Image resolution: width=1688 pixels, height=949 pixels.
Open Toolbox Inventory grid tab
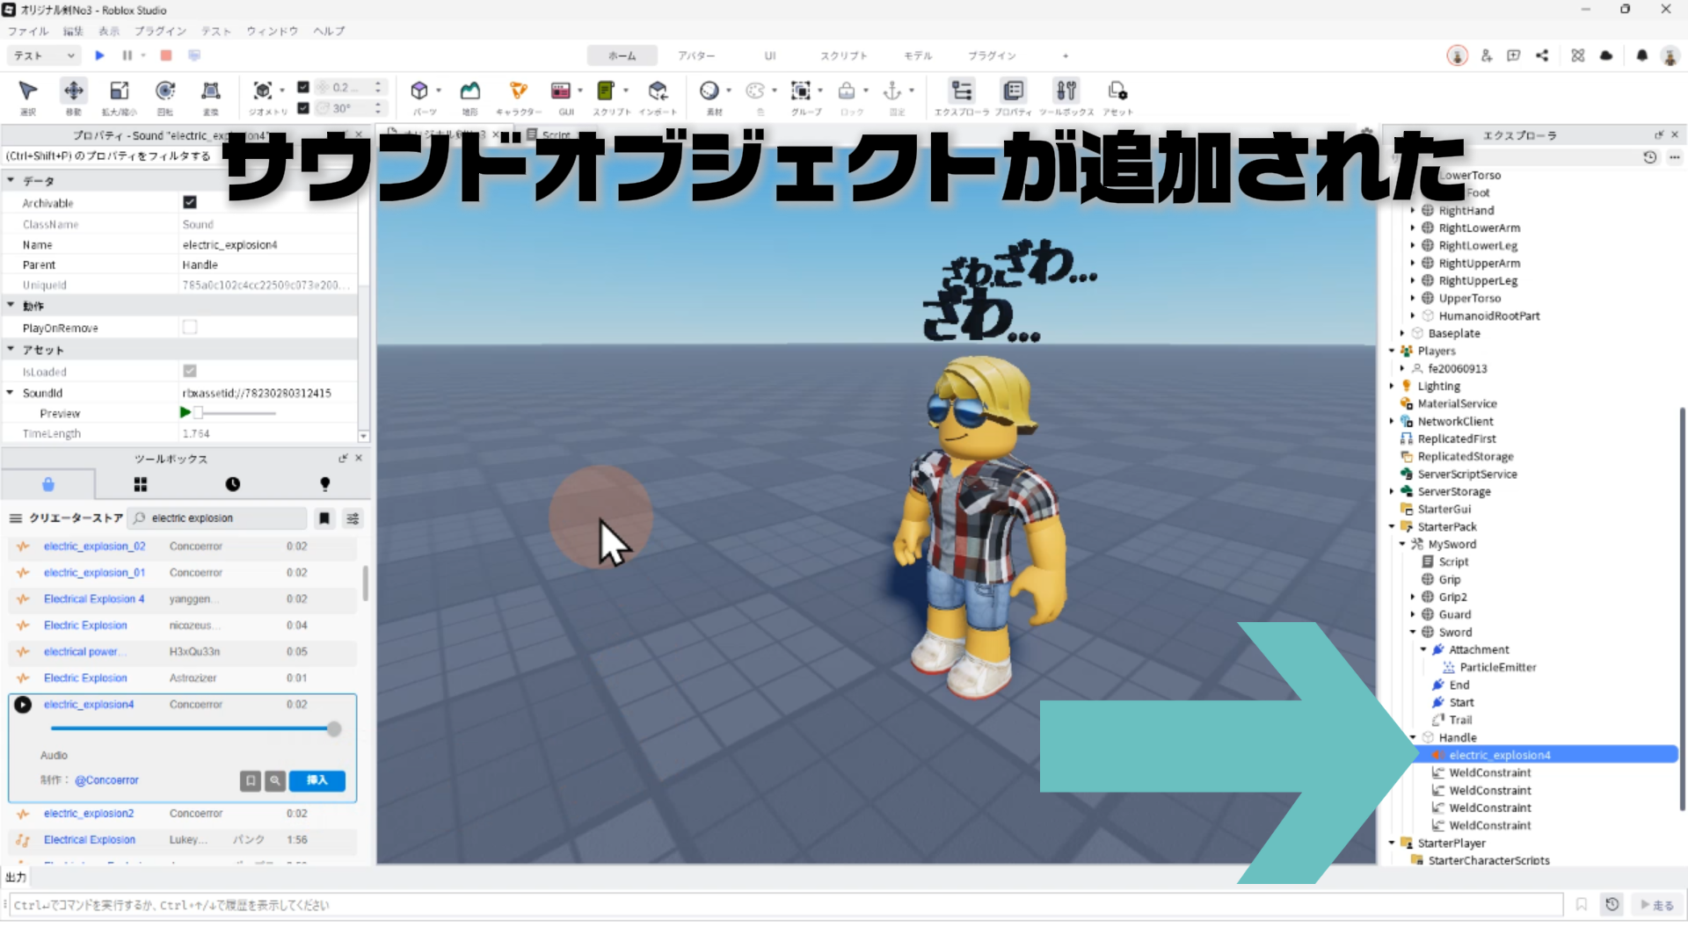[x=141, y=484]
